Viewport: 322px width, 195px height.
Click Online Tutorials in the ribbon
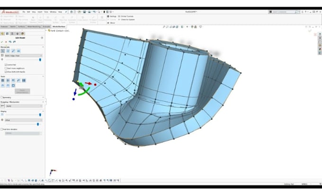click(x=125, y=16)
